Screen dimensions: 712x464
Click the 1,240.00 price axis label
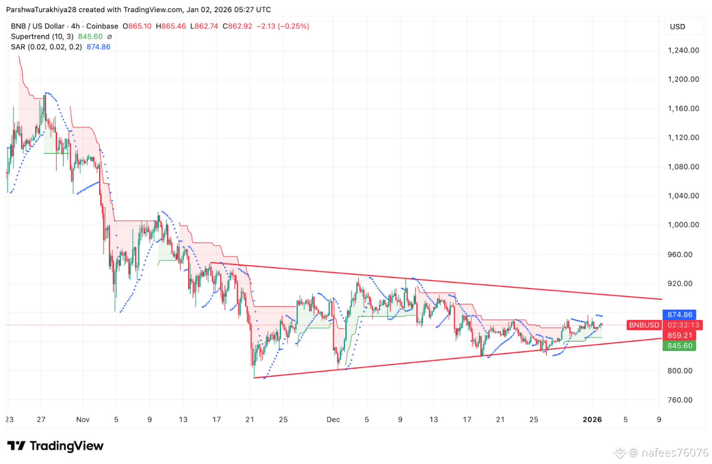(683, 51)
